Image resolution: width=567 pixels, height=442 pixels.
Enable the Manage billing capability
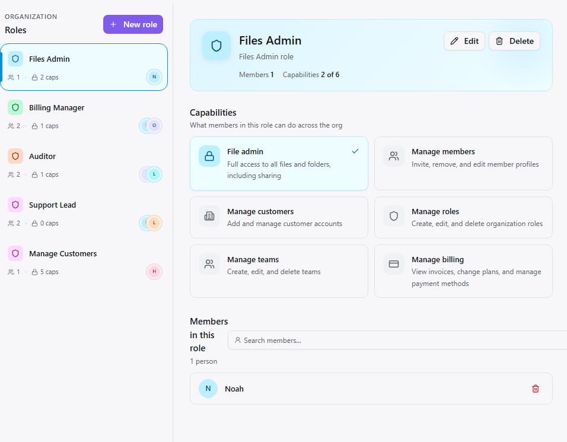(463, 271)
